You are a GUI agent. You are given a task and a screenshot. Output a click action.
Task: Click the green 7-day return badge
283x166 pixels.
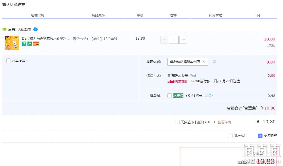24,44
